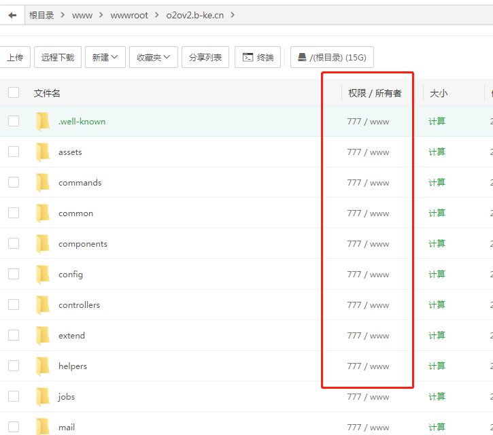Click the /(根目录) (15G) disk button
The image size is (493, 435).
pyautogui.click(x=332, y=57)
